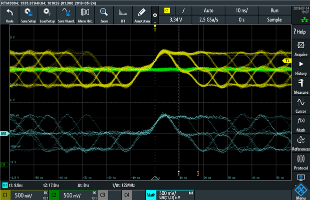Expand the toolbar settings gear dropdown

pos(155,16)
